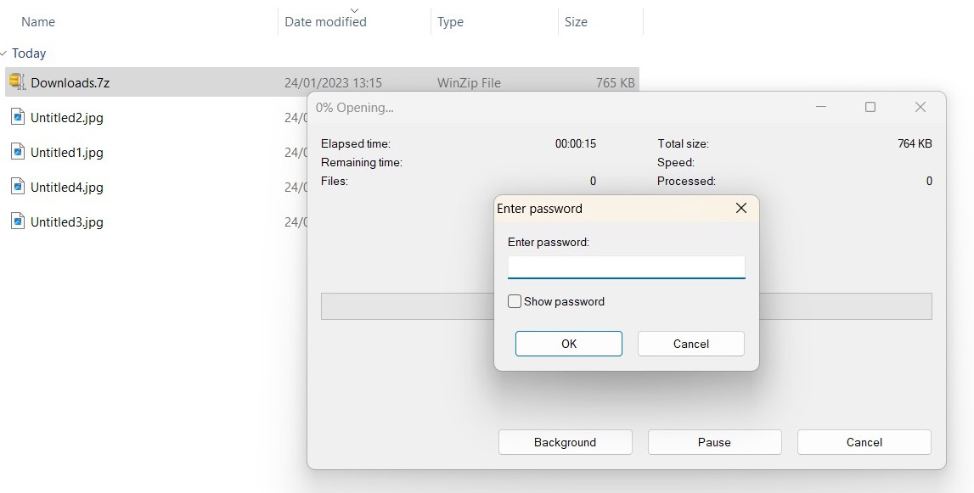This screenshot has height=493, width=974.
Task: Sort files by Name column
Action: pyautogui.click(x=38, y=22)
